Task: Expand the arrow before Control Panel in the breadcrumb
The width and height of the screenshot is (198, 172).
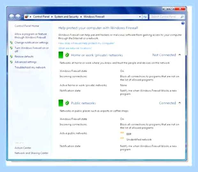Action: [30, 17]
